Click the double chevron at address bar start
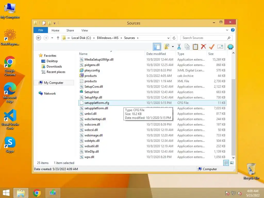Screen dimensions: 264x198 pyautogui.click(x=69, y=38)
